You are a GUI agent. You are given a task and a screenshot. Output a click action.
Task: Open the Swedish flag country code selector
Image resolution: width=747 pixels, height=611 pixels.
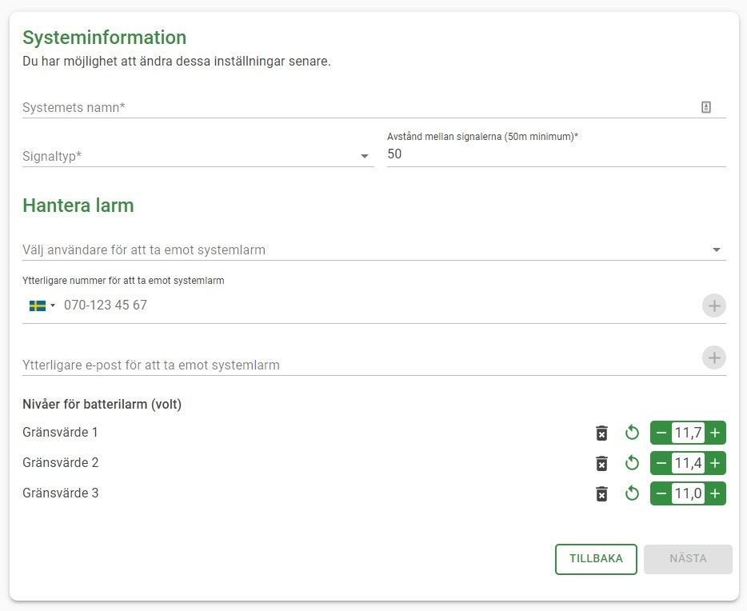click(x=42, y=305)
